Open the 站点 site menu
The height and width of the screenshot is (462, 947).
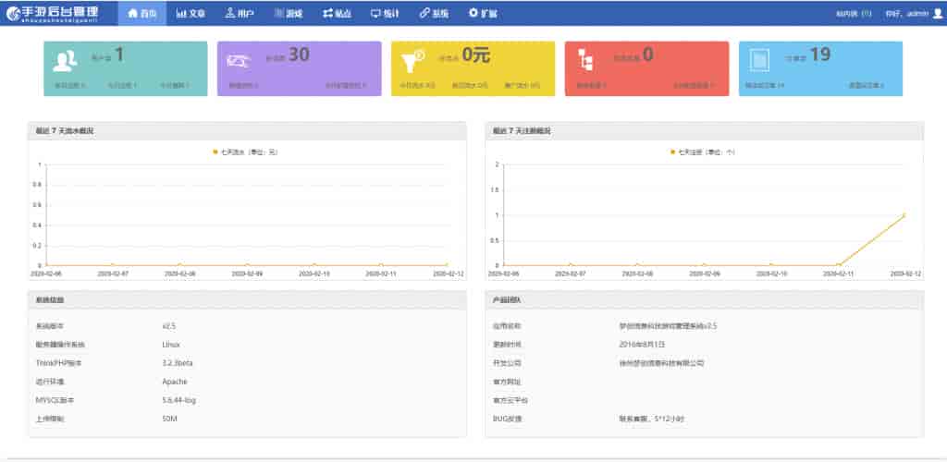(336, 14)
